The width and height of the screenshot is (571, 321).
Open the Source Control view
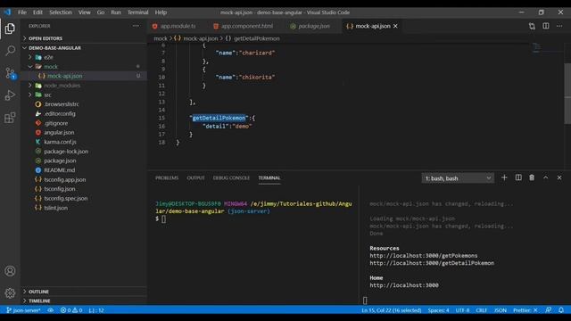(10, 73)
